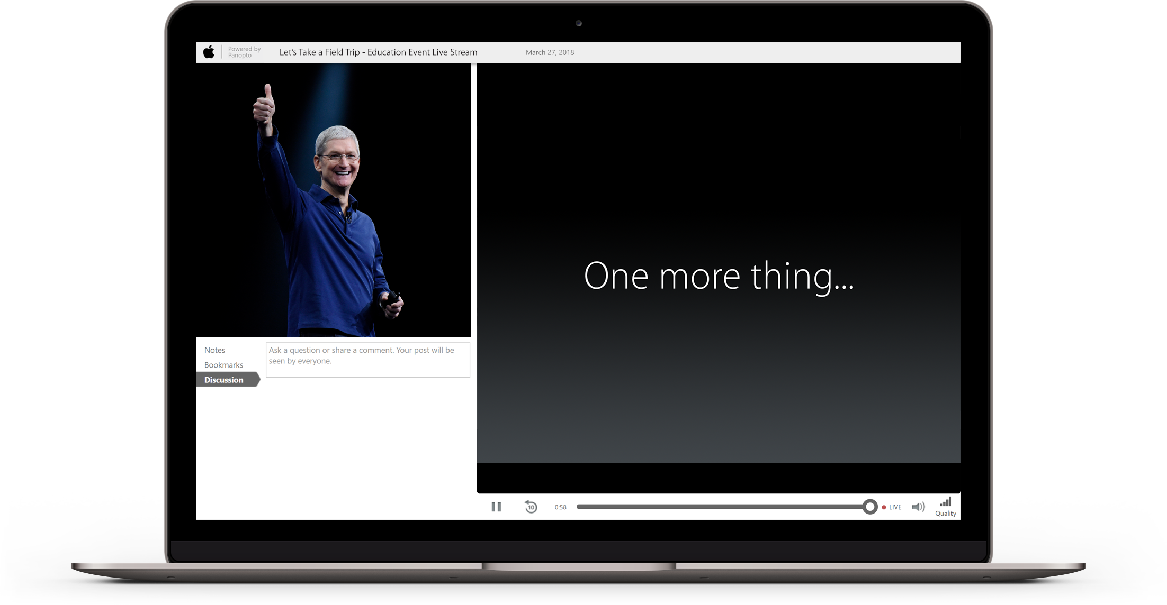
Task: Click the seek bar circular handle
Action: tap(869, 507)
